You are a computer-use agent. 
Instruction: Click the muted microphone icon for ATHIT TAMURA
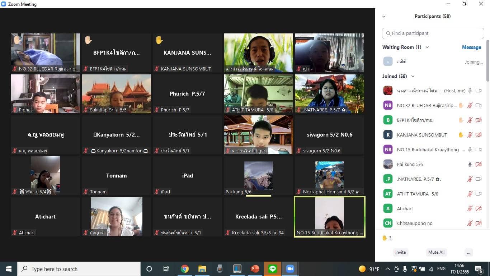point(470,194)
